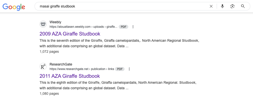Viewport: 253px width, 100px height.
Task: Click the ResearchGate site favicon
Action: [x=43, y=66]
